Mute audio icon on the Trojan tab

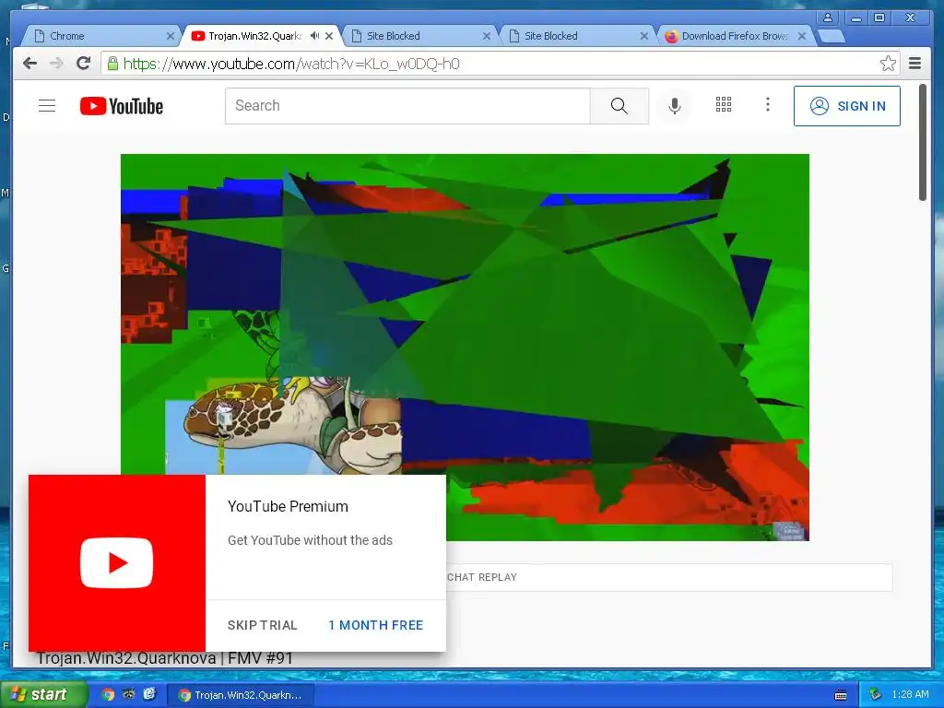(314, 36)
